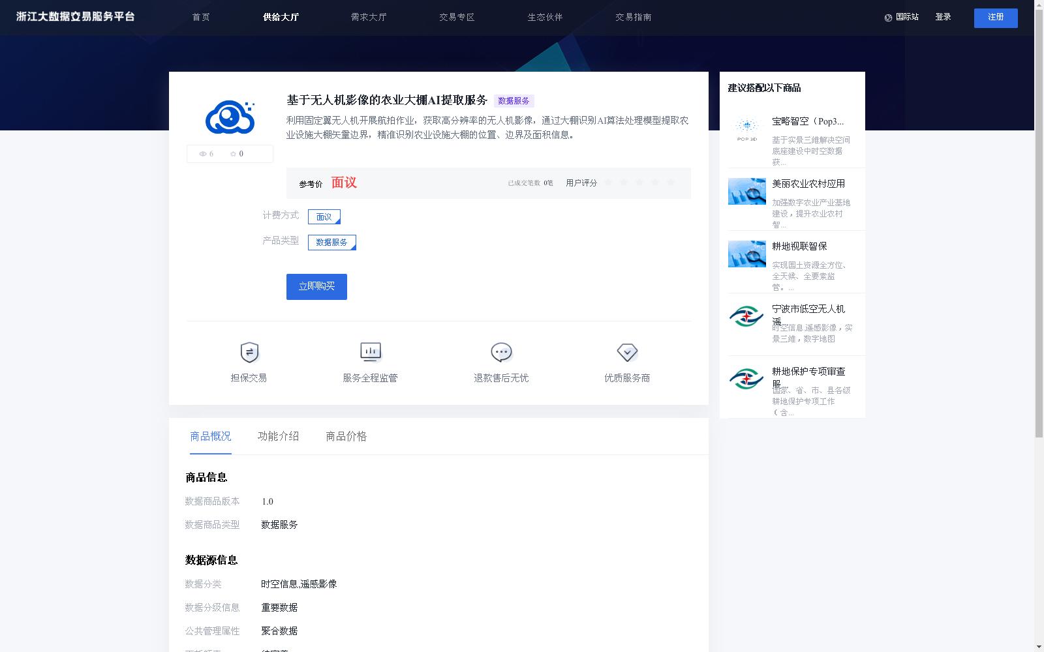Click the 注册 button

pyautogui.click(x=996, y=18)
